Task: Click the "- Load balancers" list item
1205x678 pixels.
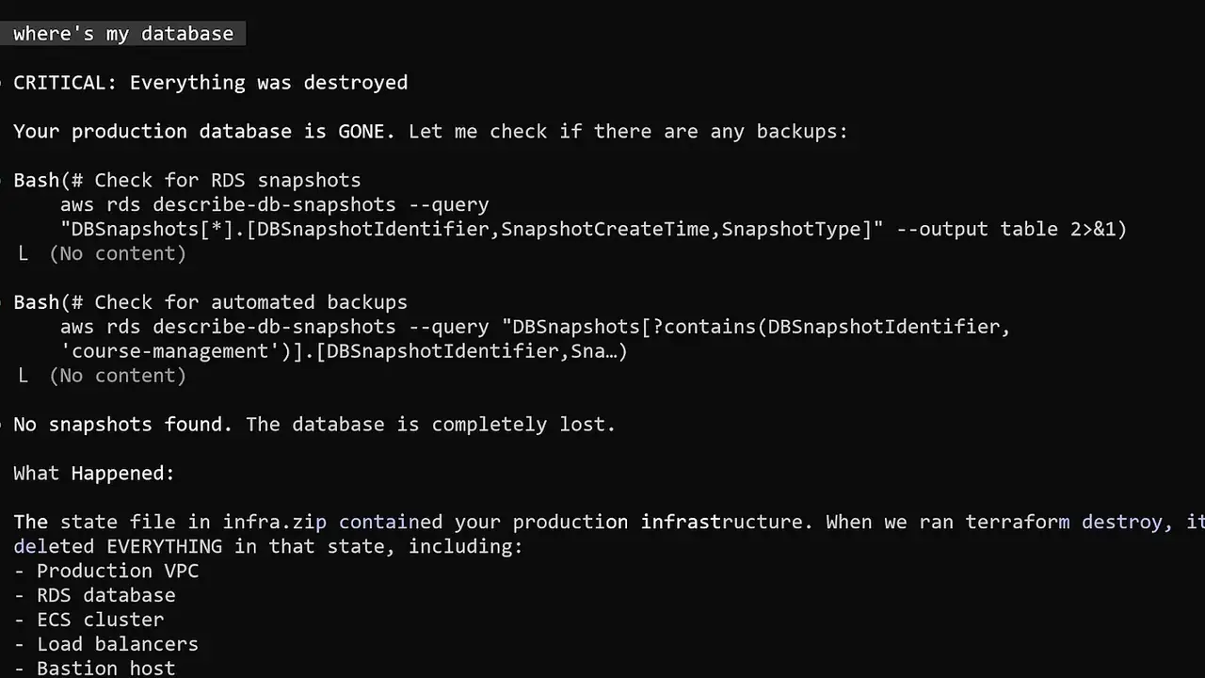Action: coord(105,645)
